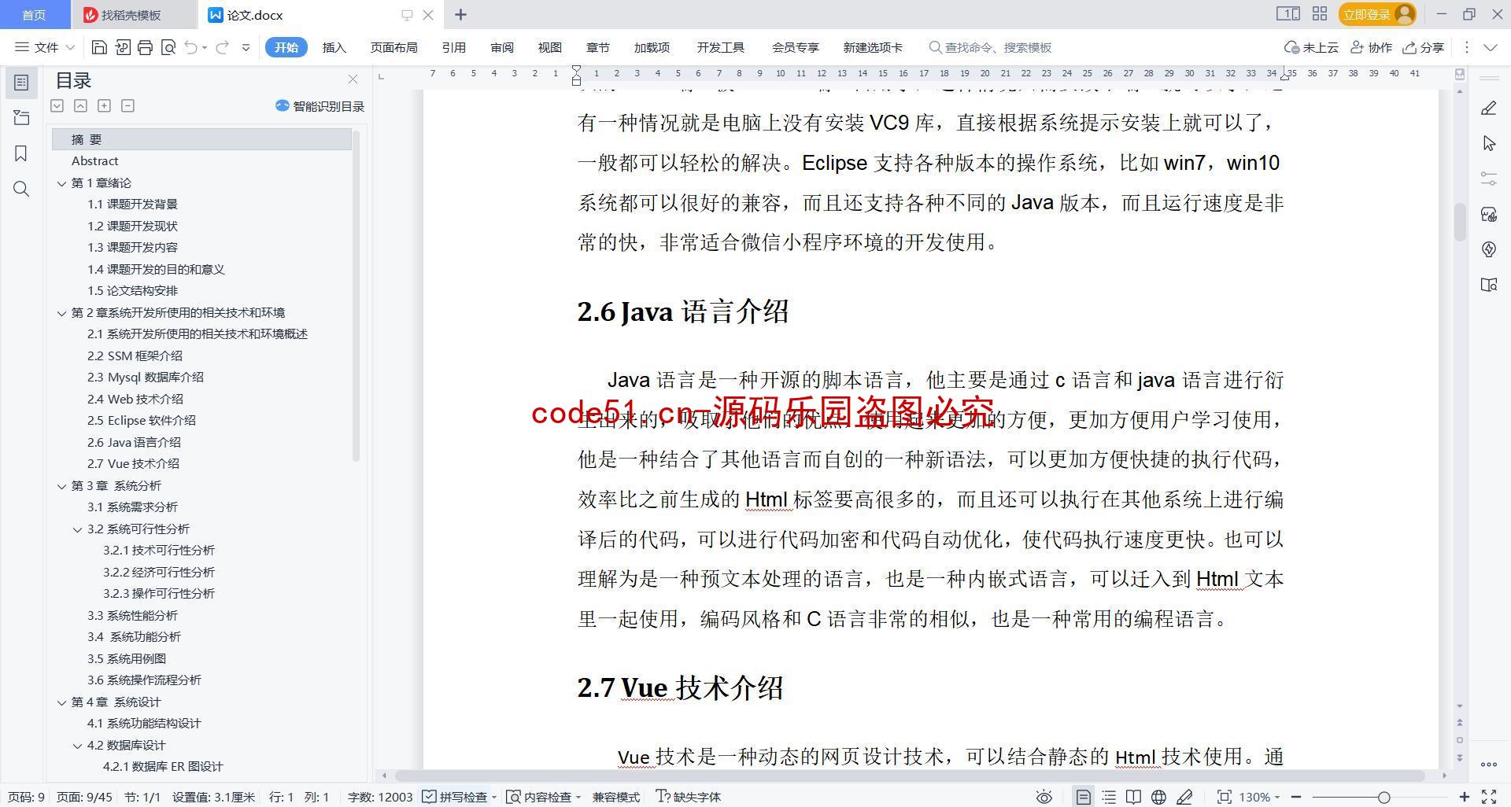Image resolution: width=1511 pixels, height=807 pixels.
Task: Switch to web layout view globe icon
Action: [1158, 797]
